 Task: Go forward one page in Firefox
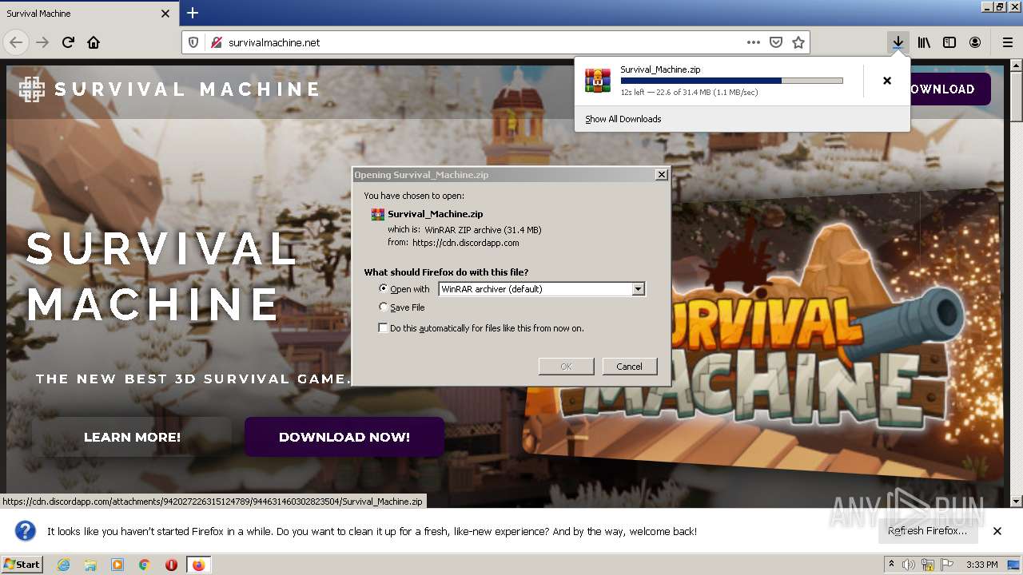pyautogui.click(x=42, y=42)
